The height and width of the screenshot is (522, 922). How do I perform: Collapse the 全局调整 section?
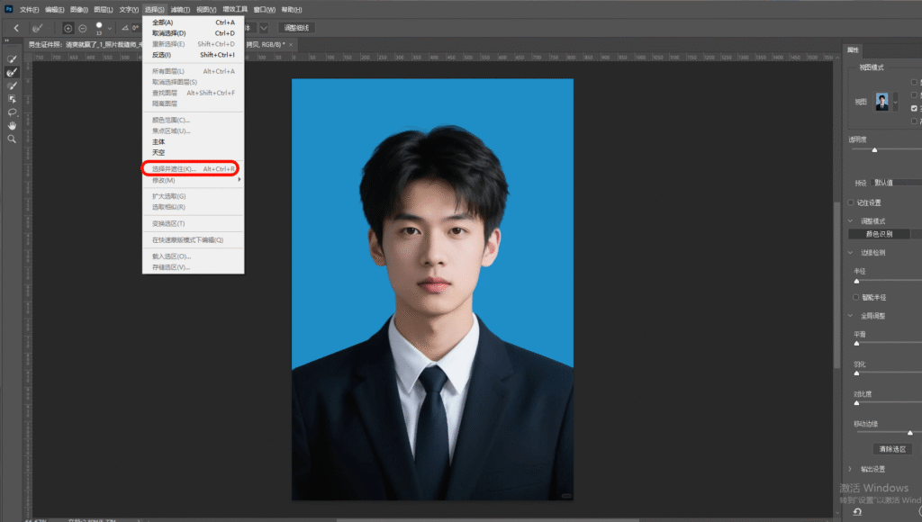coord(851,316)
